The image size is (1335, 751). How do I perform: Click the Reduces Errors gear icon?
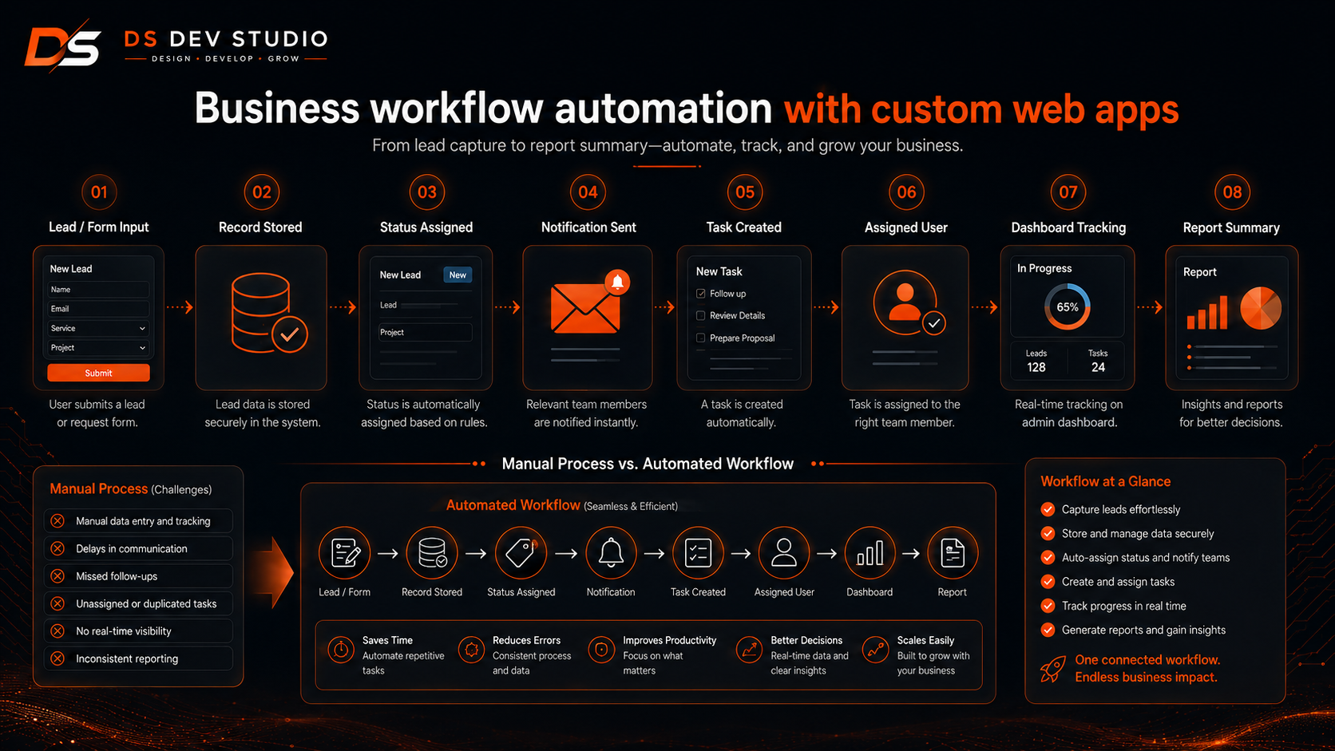point(472,650)
